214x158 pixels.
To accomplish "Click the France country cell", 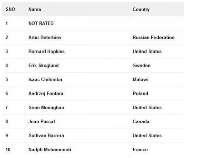I will click(x=140, y=149).
